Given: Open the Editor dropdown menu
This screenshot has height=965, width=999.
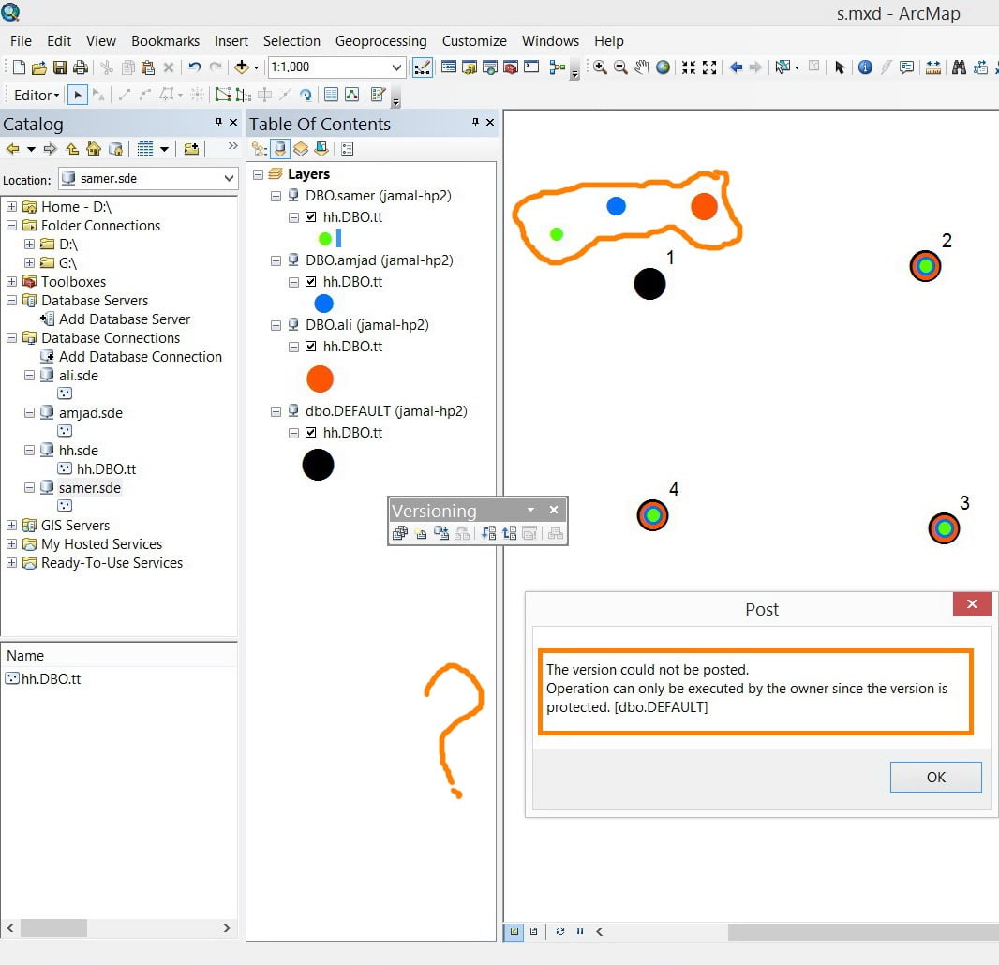Looking at the screenshot, I should coord(37,95).
